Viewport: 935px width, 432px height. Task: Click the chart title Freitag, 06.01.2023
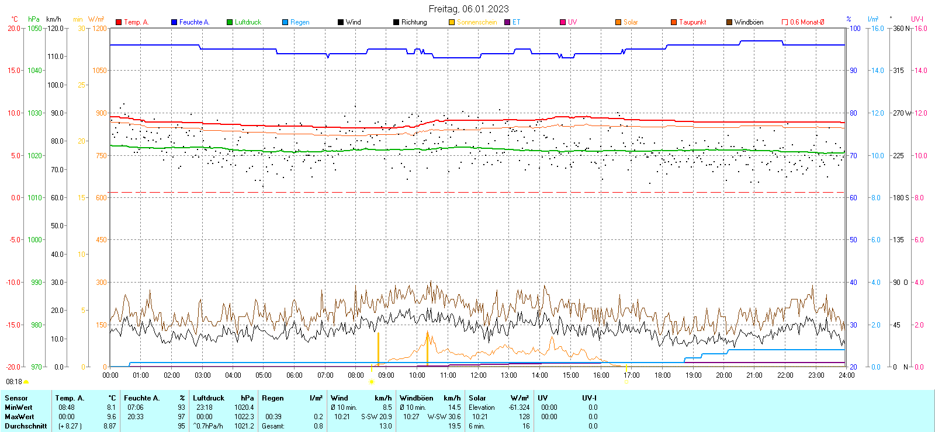468,9
